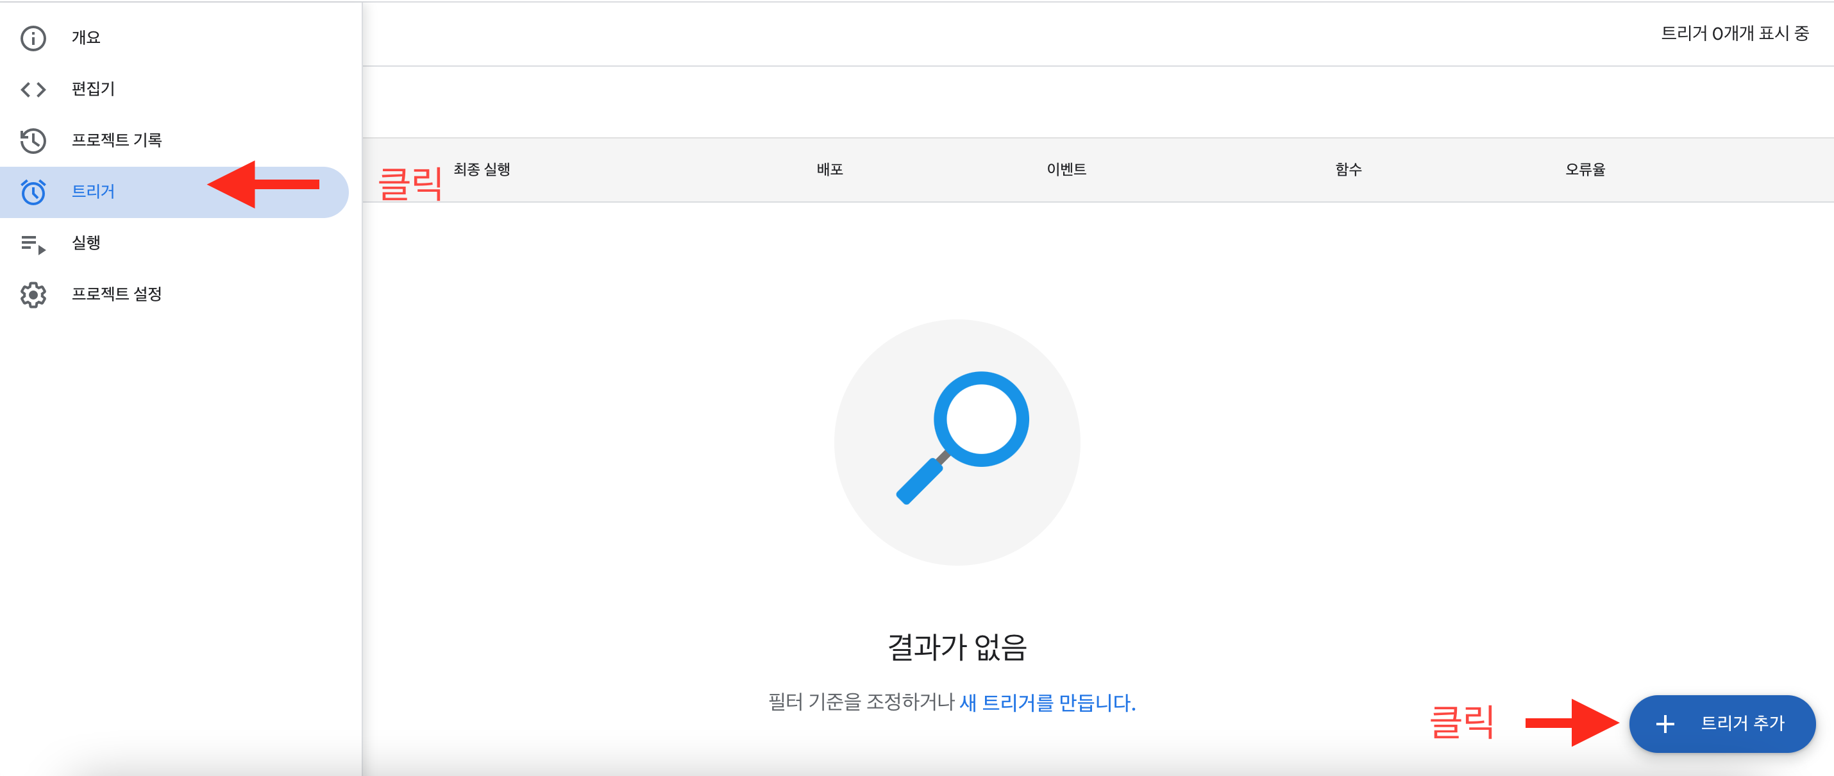Click the 함수 column header
Viewport: 1834px width, 776px height.
tap(1348, 169)
